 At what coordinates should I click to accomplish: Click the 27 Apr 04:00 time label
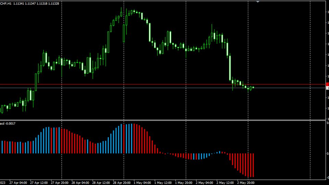[18, 183]
